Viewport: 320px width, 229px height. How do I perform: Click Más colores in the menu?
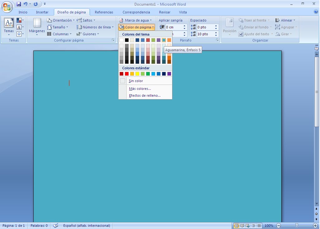139,89
